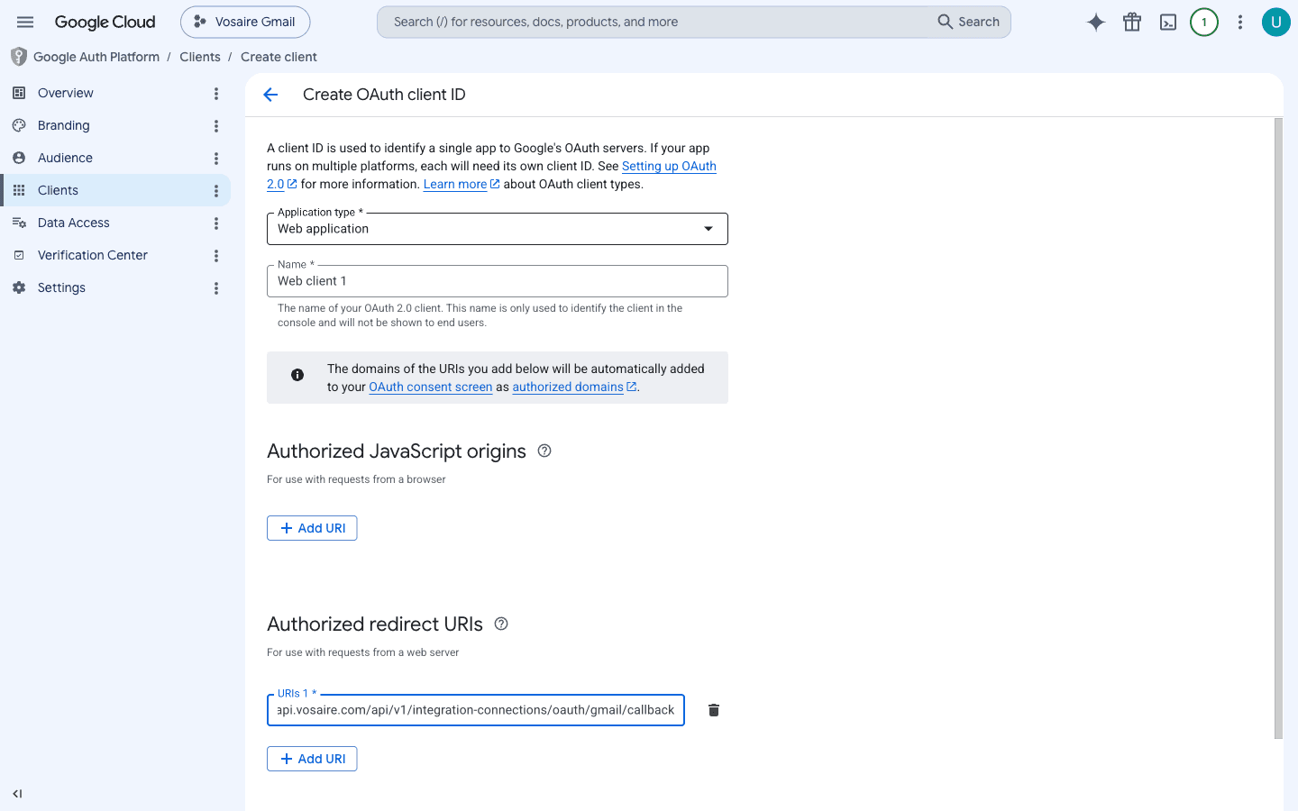Viewport: 1298px width, 811px height.
Task: Delete redirect URI 1 with trash icon
Action: pyautogui.click(x=714, y=710)
